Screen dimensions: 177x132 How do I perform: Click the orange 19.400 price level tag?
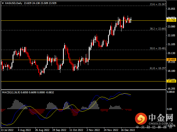[x=171, y=60]
